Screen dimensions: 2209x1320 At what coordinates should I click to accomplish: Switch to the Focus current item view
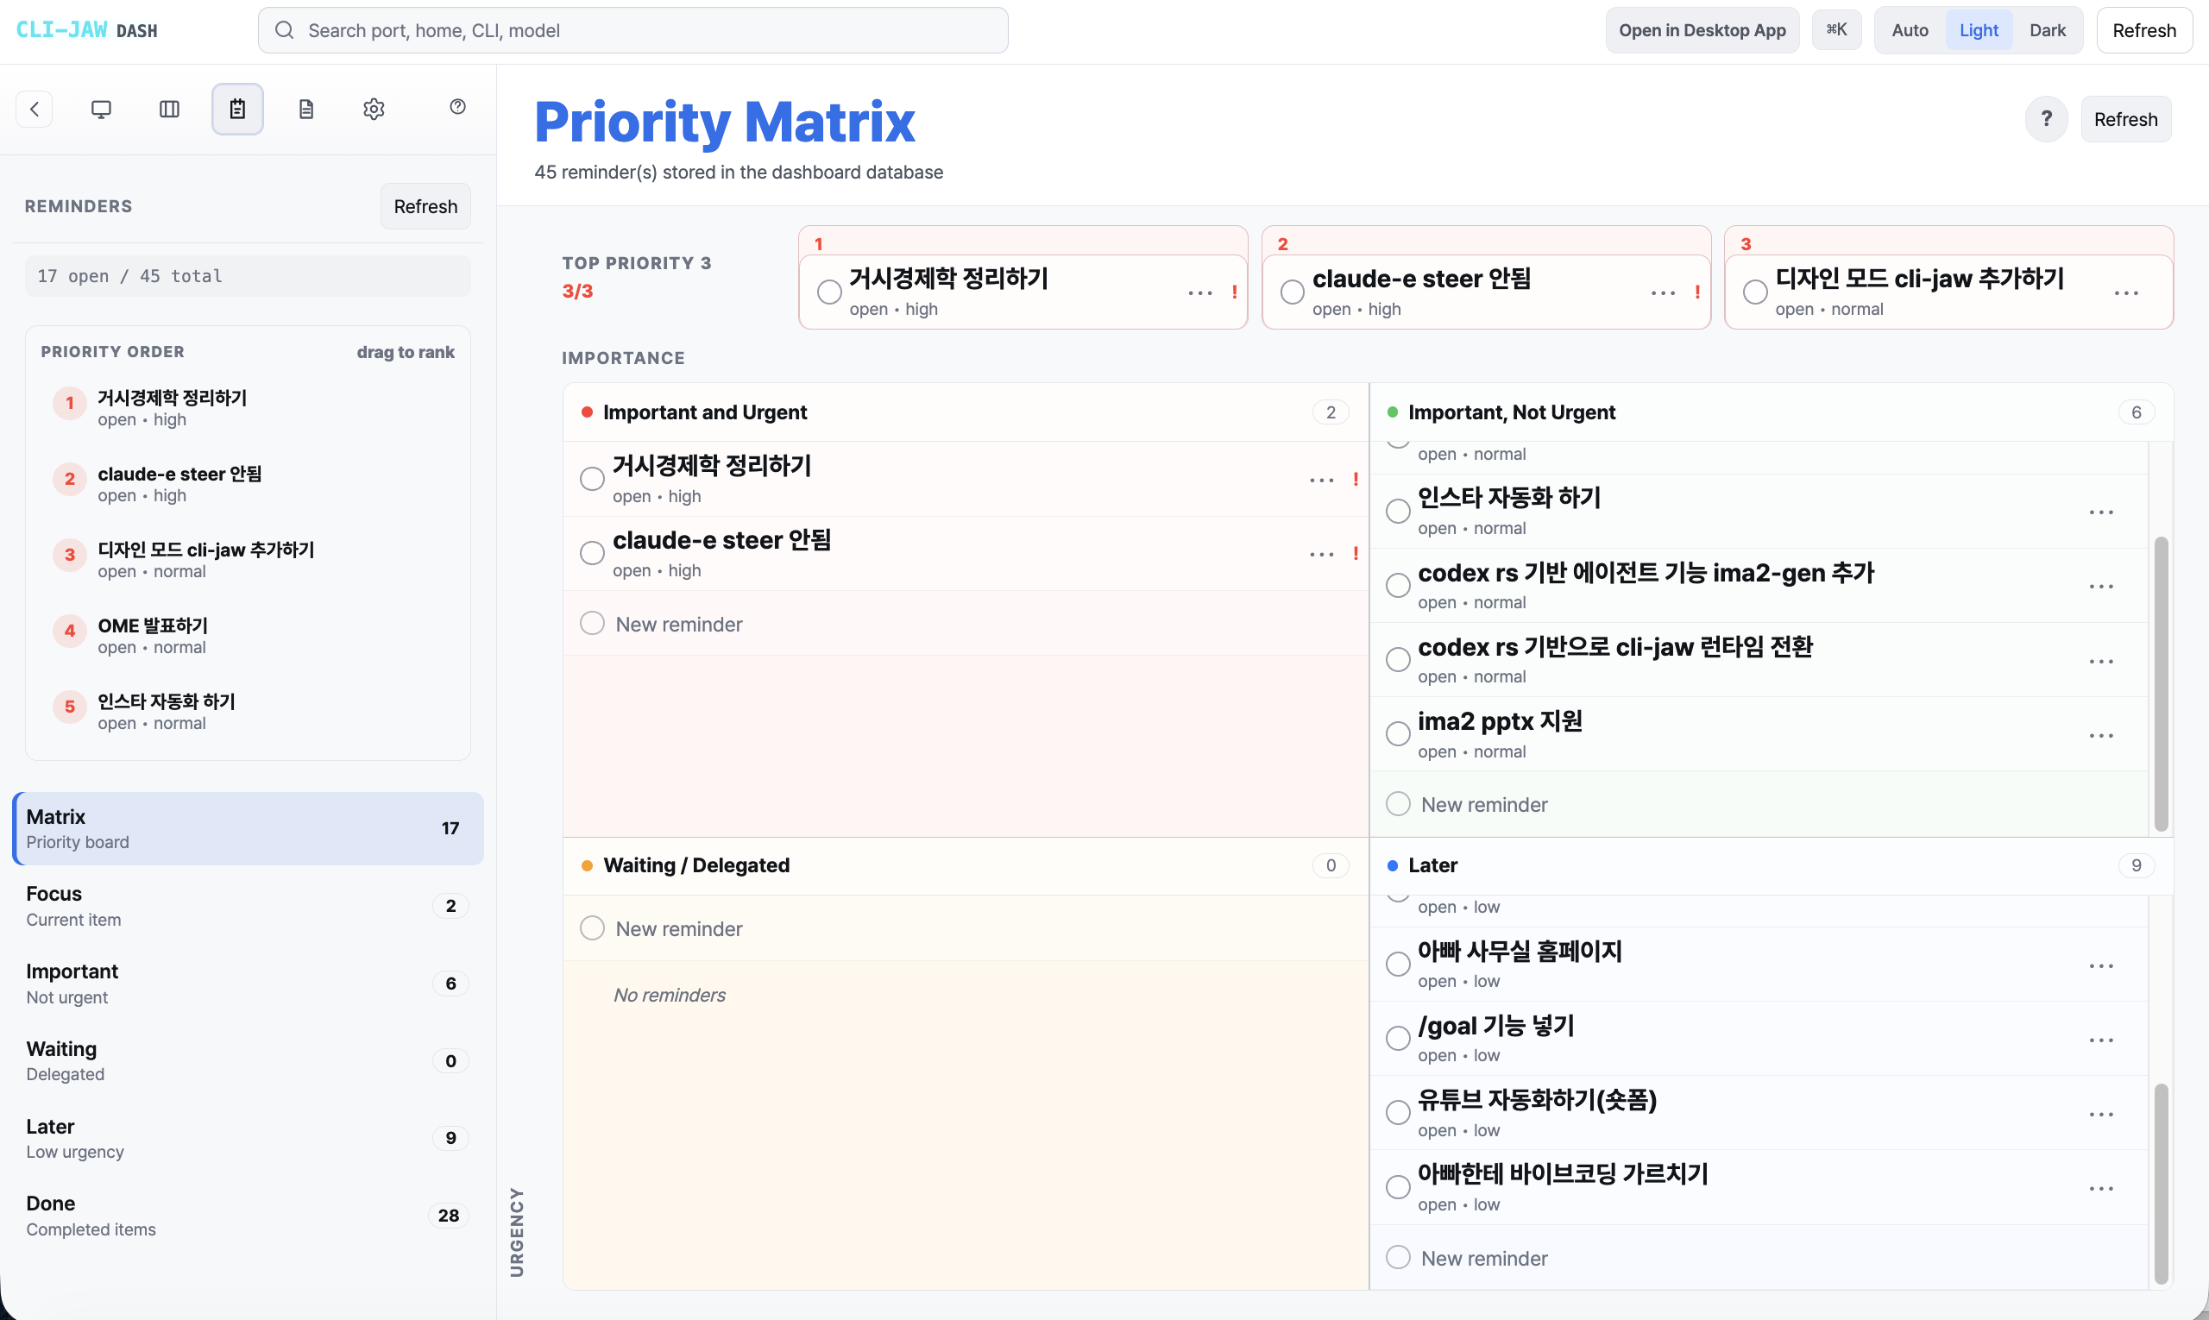249,906
